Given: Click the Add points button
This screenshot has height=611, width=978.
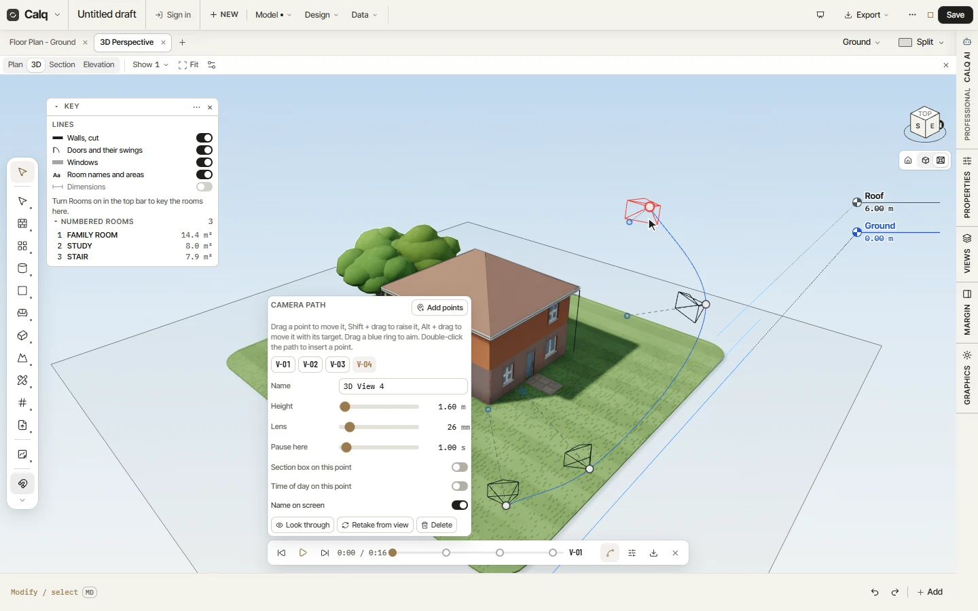Looking at the screenshot, I should (x=440, y=308).
